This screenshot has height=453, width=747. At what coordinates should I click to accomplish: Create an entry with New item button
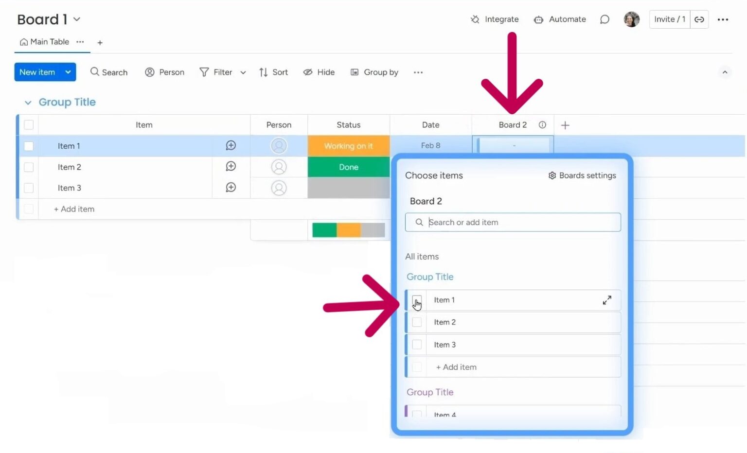click(x=37, y=72)
